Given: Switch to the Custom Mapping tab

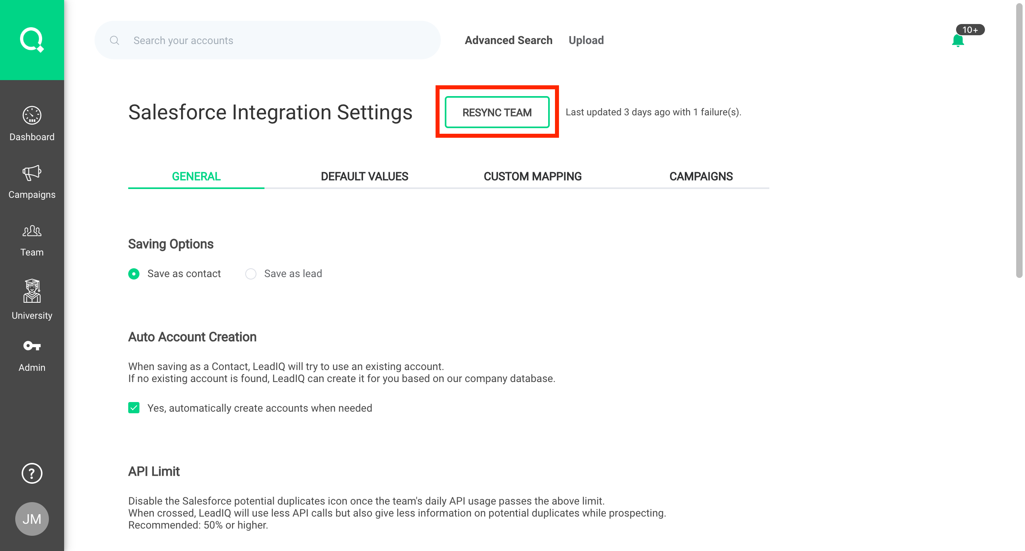Looking at the screenshot, I should (533, 177).
